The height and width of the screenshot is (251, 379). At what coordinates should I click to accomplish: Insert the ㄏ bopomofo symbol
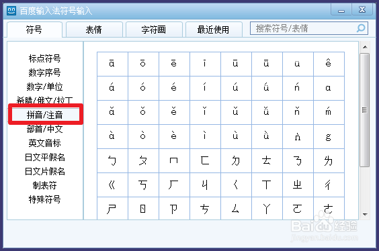coord(174,185)
